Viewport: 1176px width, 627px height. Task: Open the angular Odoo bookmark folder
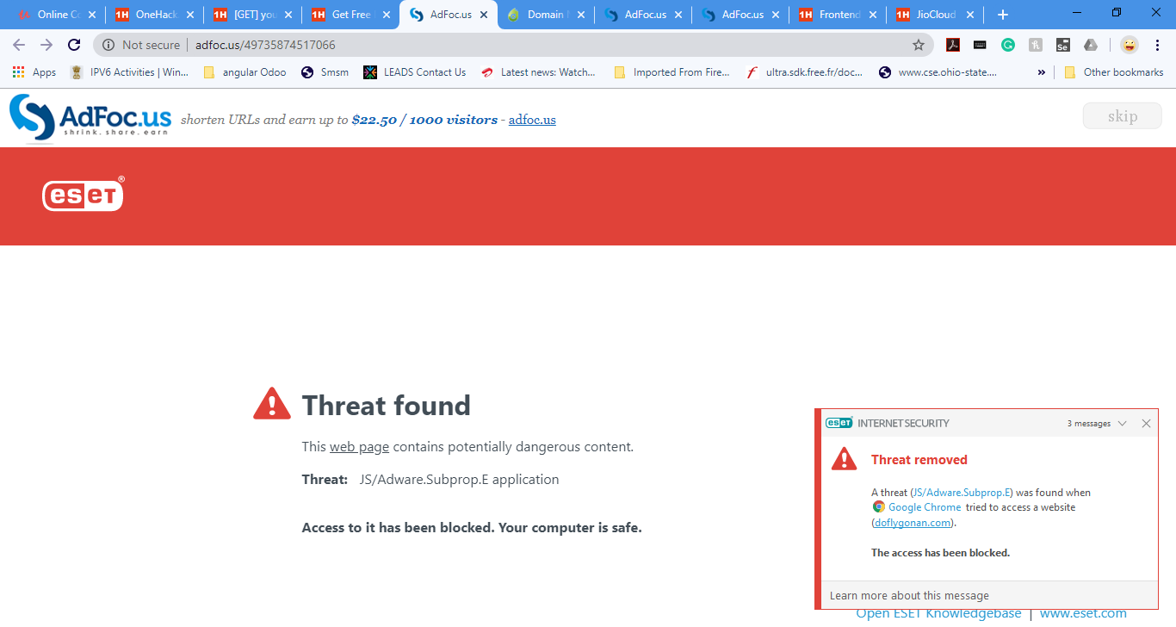[245, 72]
